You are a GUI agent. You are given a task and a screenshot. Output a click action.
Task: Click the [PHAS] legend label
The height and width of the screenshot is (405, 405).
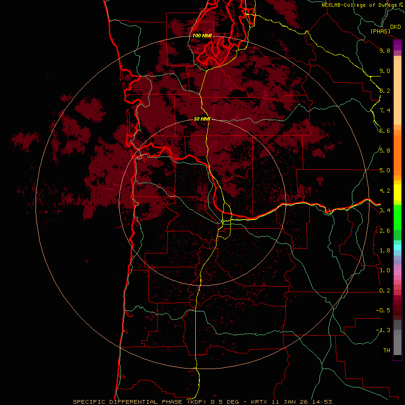point(380,31)
